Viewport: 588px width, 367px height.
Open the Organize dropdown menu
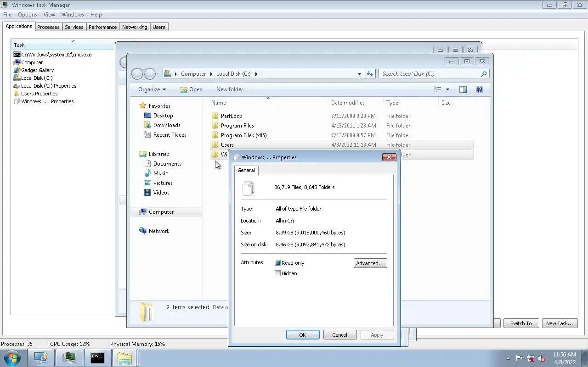tap(152, 89)
